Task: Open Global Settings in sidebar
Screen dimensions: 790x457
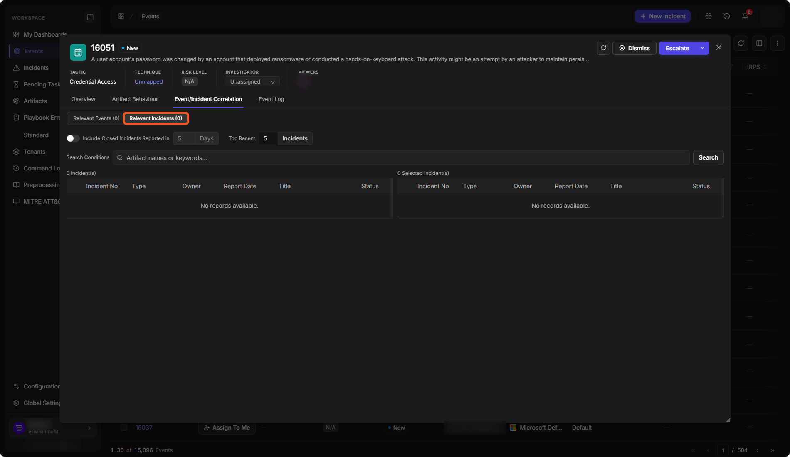Action: pyautogui.click(x=35, y=403)
